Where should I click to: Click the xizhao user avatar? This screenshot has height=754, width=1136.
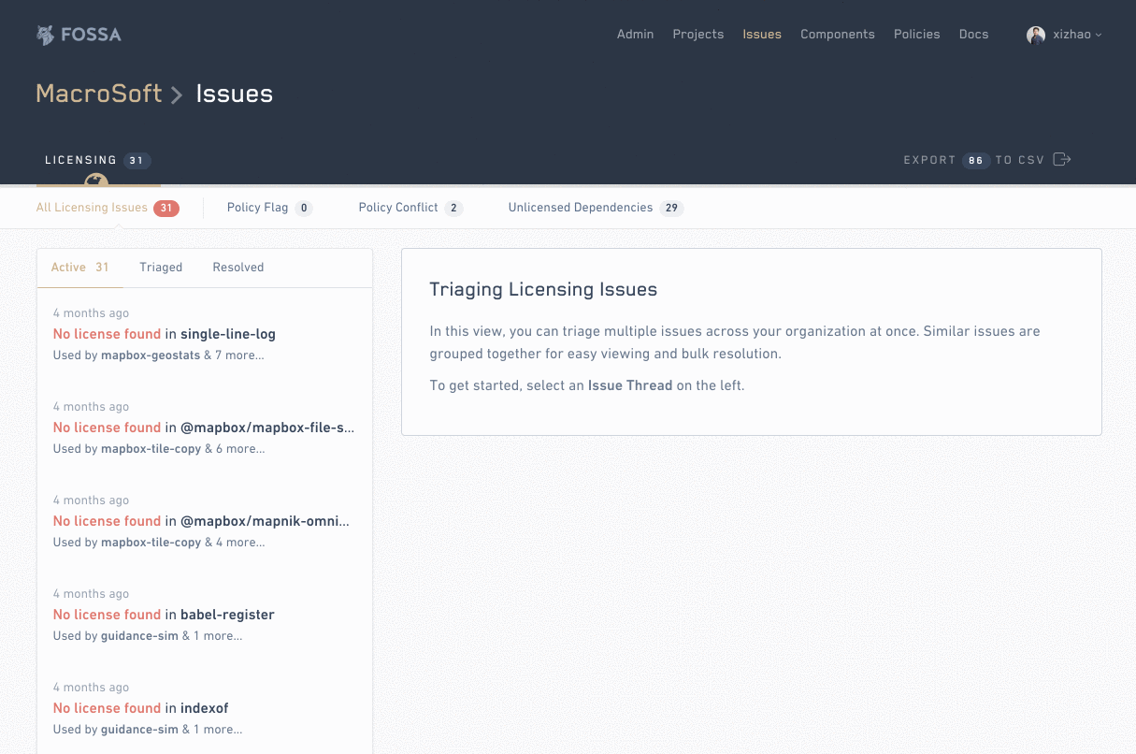click(1036, 35)
